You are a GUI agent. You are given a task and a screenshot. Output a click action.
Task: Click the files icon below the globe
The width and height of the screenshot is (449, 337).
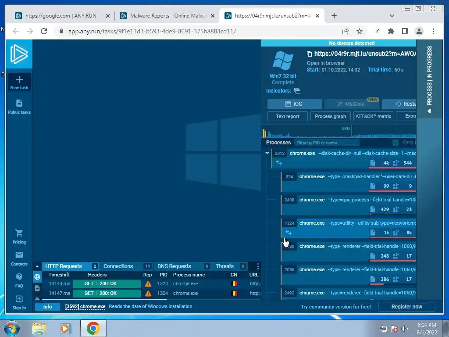pos(37,288)
